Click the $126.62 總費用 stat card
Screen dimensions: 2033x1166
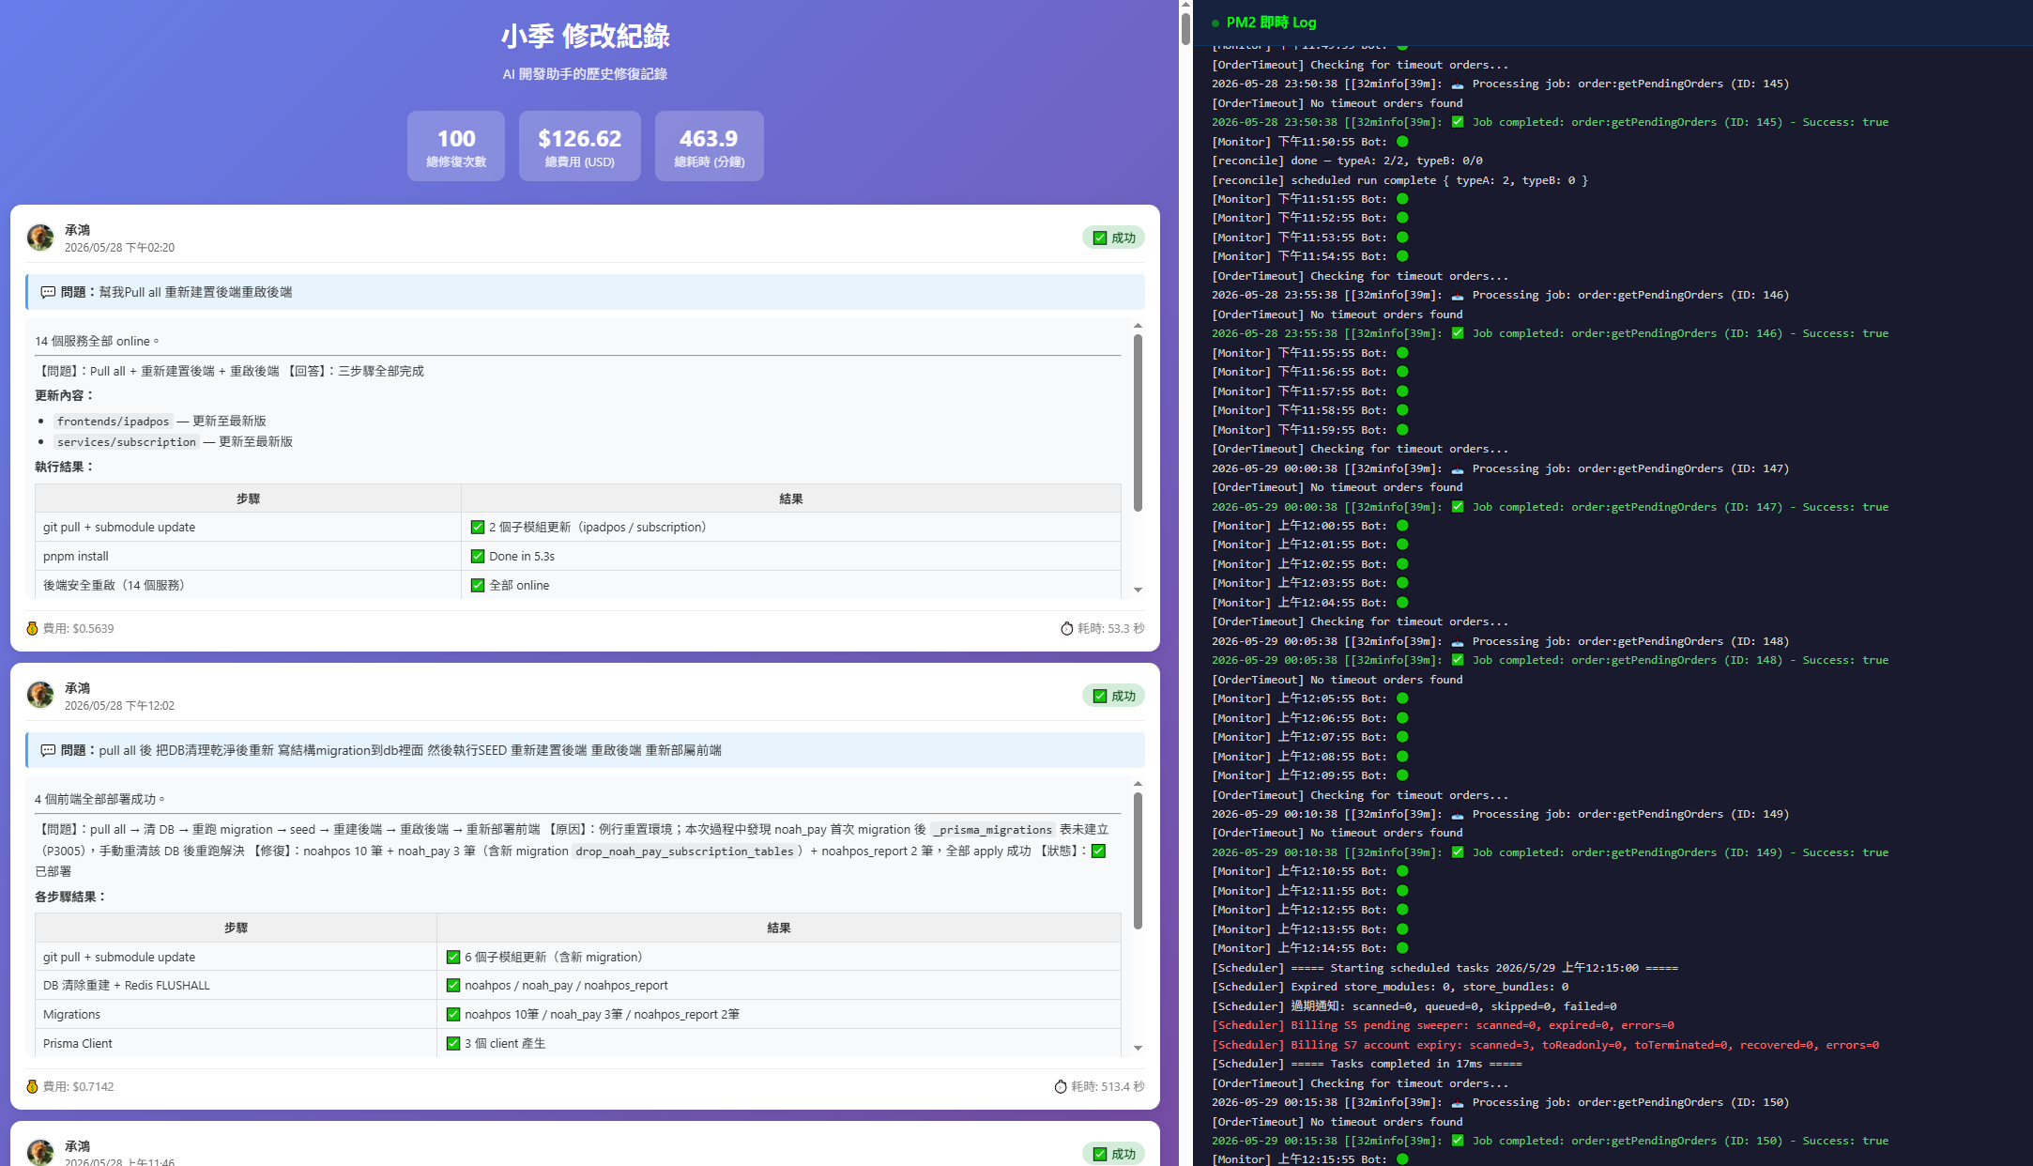[580, 146]
